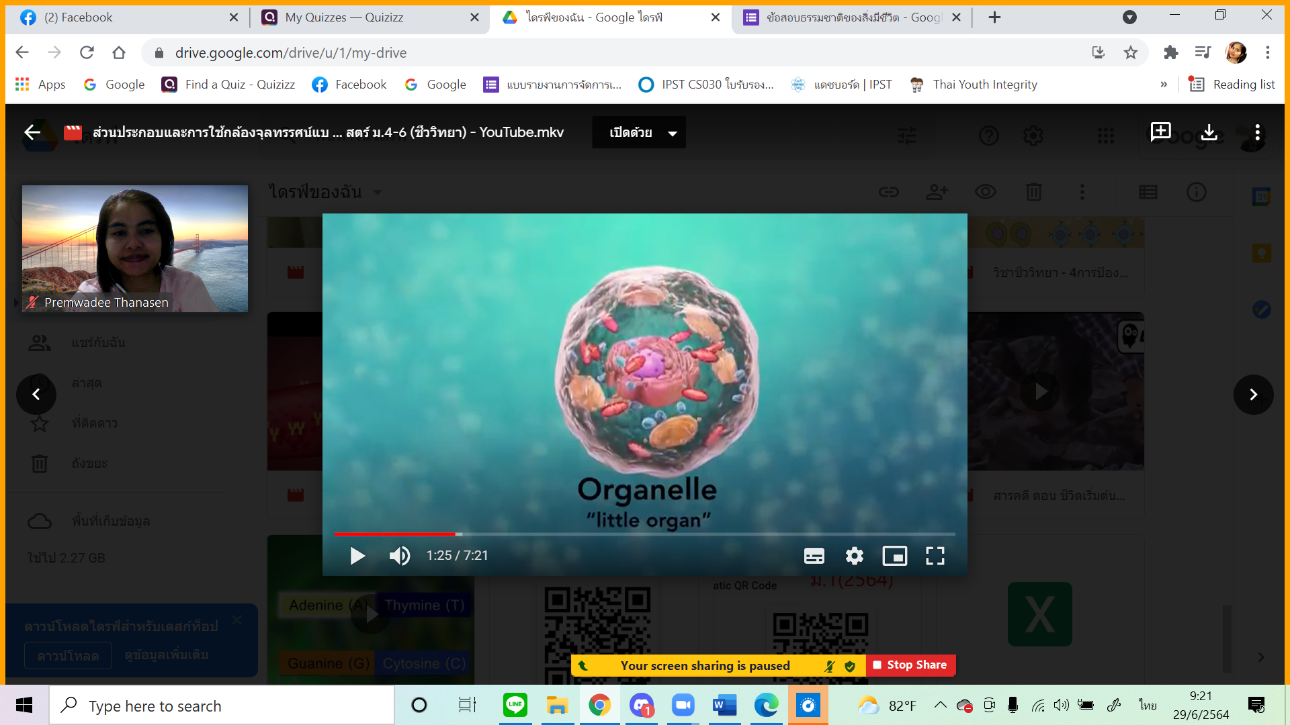Open the media control icon in toolbar
The width and height of the screenshot is (1290, 725).
[x=1203, y=52]
